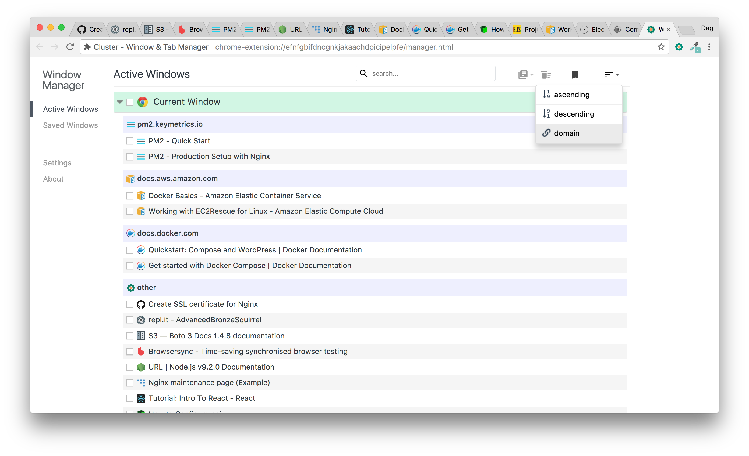Collapse the Current Window group
This screenshot has width=749, height=456.
coord(120,102)
